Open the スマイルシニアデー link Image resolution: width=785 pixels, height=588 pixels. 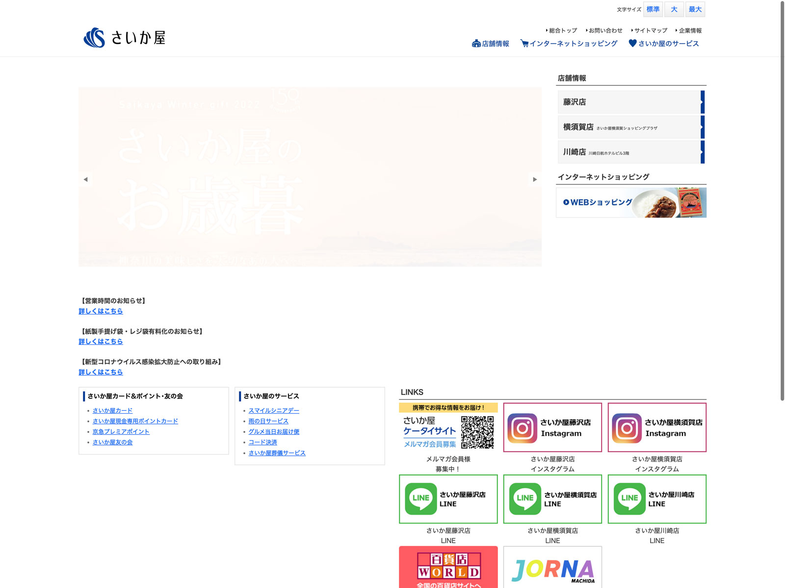(x=274, y=411)
